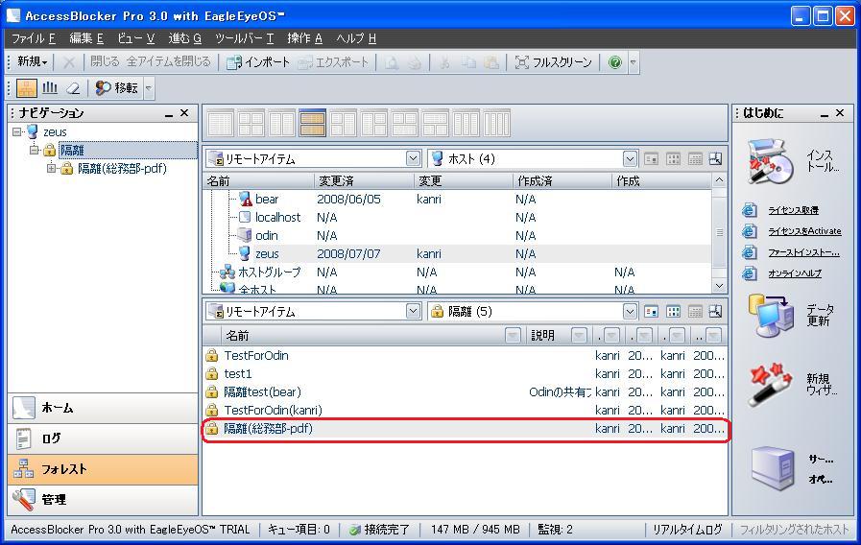Select the 隔離test(bear) list item
The width and height of the screenshot is (861, 545).
point(466,391)
